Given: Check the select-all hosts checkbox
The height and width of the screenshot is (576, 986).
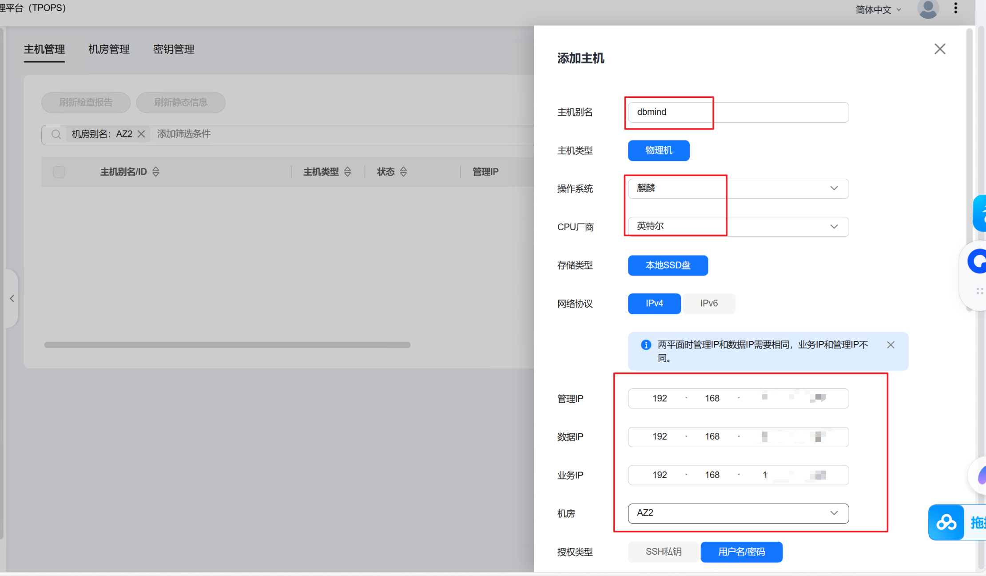Looking at the screenshot, I should pos(59,172).
